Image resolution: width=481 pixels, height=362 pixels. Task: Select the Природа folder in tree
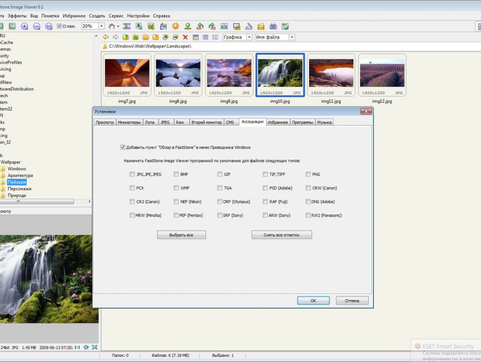(17, 195)
